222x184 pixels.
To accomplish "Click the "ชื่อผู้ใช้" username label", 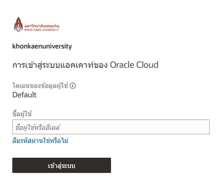I will tap(22, 114).
